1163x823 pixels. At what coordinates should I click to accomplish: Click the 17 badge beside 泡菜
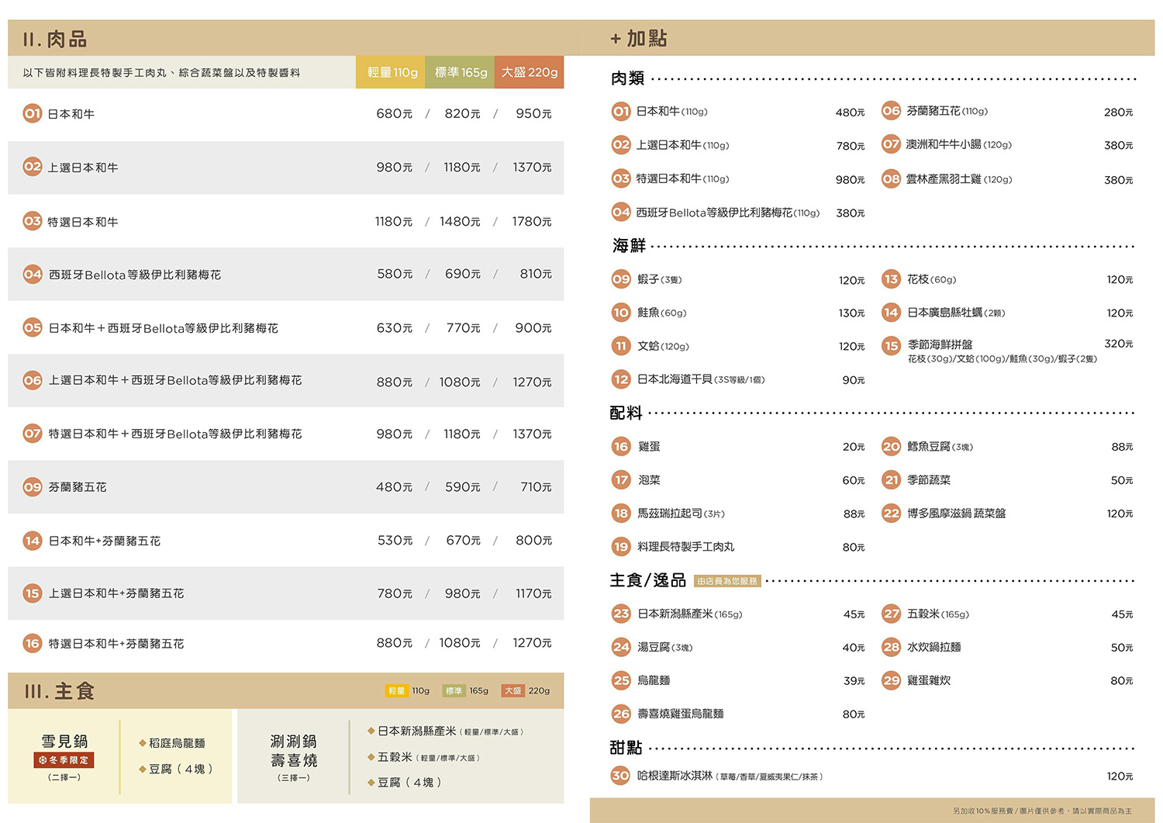pyautogui.click(x=621, y=480)
